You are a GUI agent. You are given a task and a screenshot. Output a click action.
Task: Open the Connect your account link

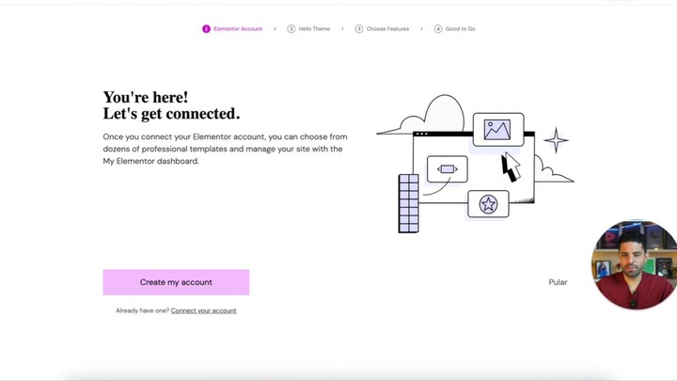pyautogui.click(x=203, y=310)
